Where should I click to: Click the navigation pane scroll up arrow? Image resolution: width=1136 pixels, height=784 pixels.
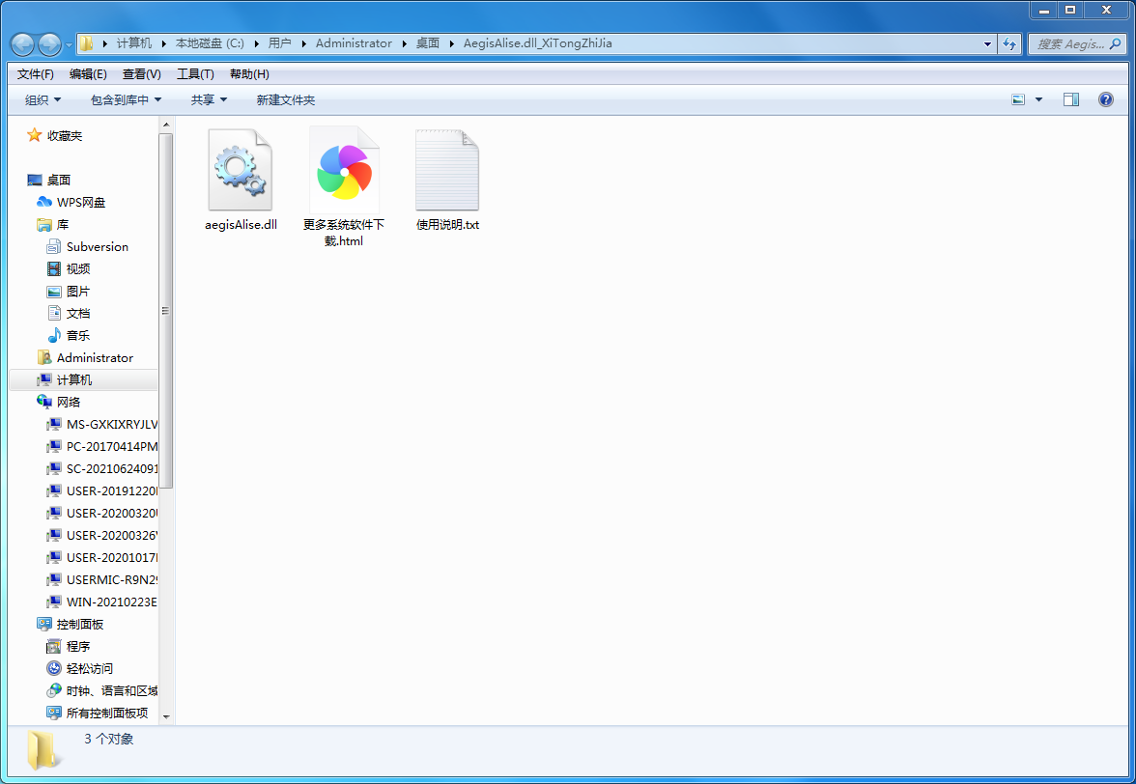[x=166, y=125]
